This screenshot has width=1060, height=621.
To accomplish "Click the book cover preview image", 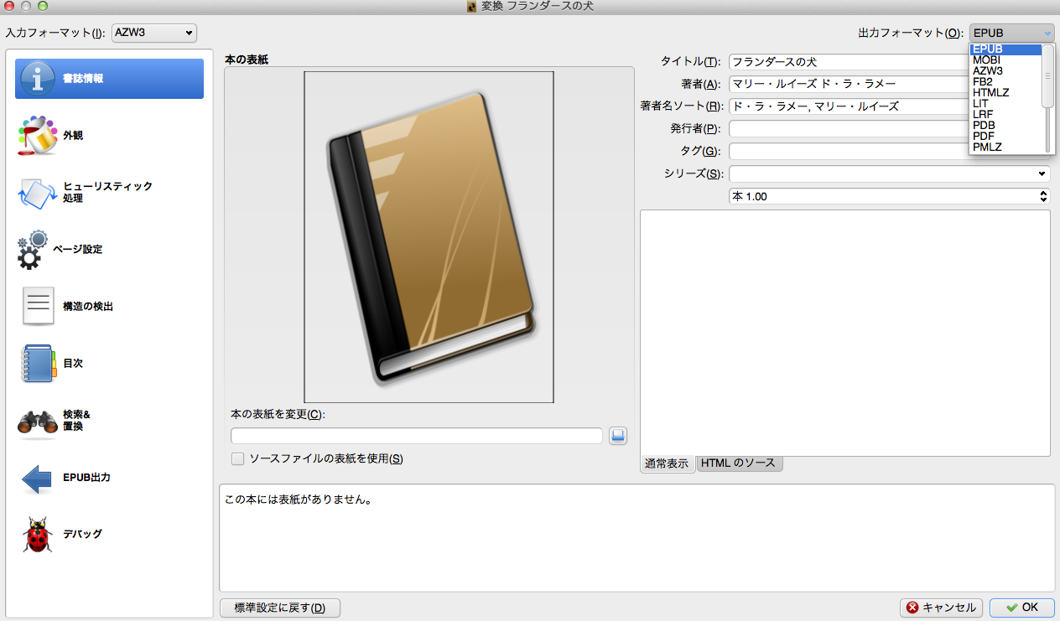I will [429, 237].
